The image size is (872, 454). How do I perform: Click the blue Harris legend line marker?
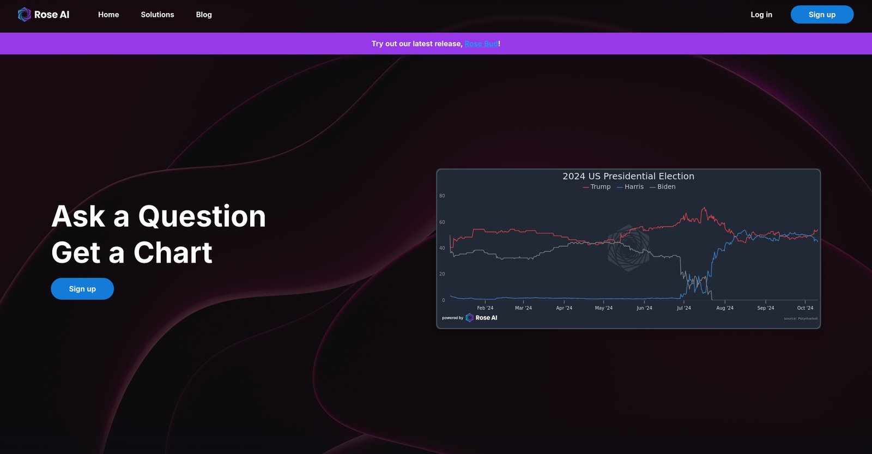[620, 187]
